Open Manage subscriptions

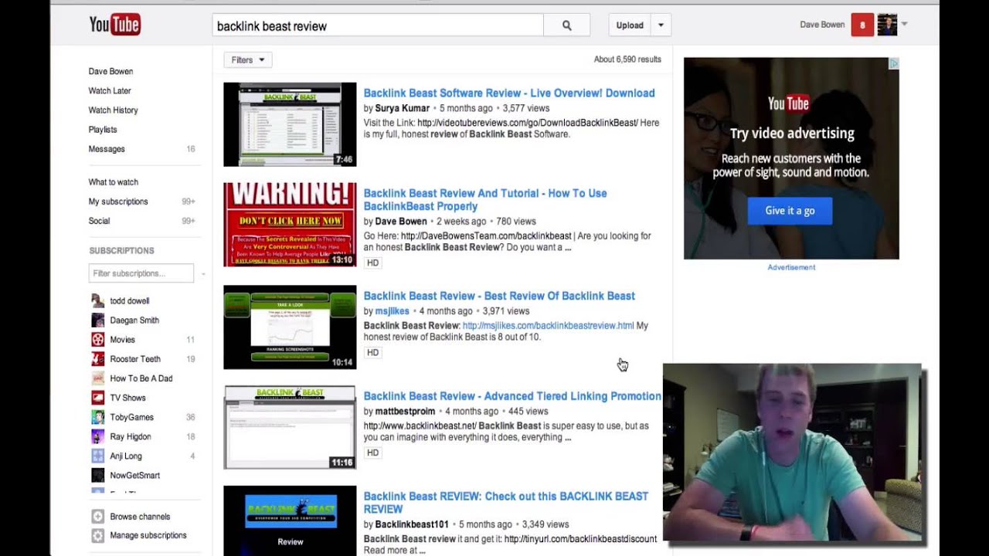[x=148, y=535]
